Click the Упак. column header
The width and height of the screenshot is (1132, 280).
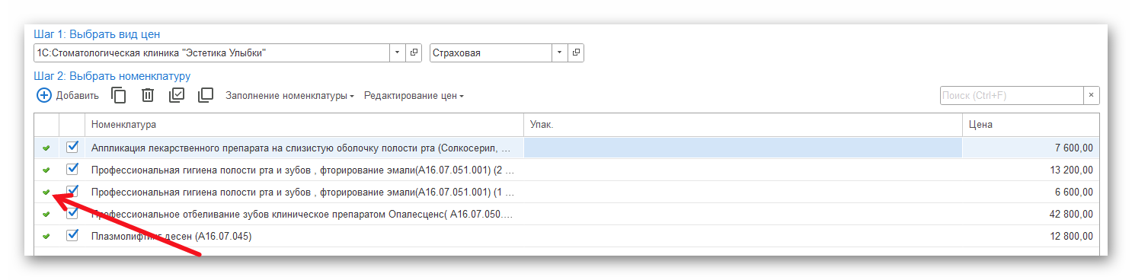point(743,124)
